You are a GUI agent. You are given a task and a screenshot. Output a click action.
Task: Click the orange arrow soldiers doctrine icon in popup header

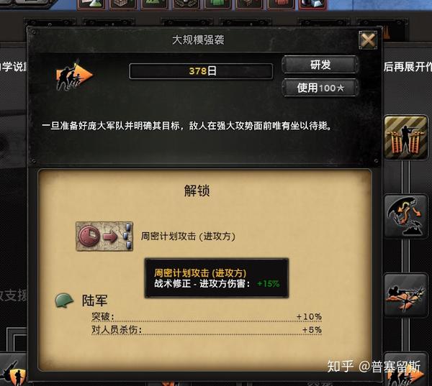click(74, 75)
